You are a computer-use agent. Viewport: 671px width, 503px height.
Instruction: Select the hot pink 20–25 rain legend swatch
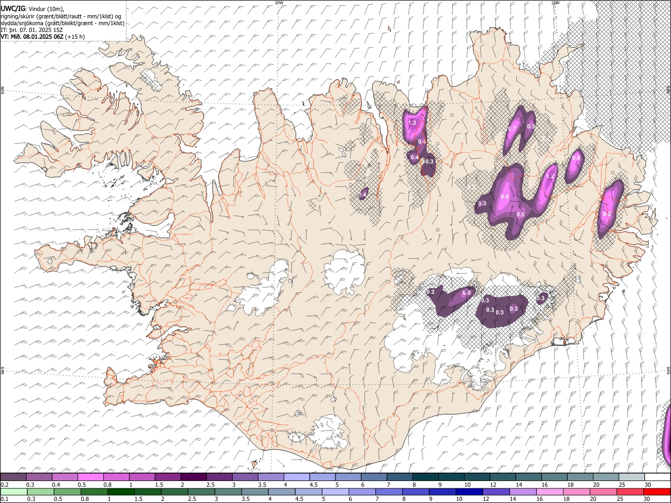pyautogui.click(x=603, y=491)
